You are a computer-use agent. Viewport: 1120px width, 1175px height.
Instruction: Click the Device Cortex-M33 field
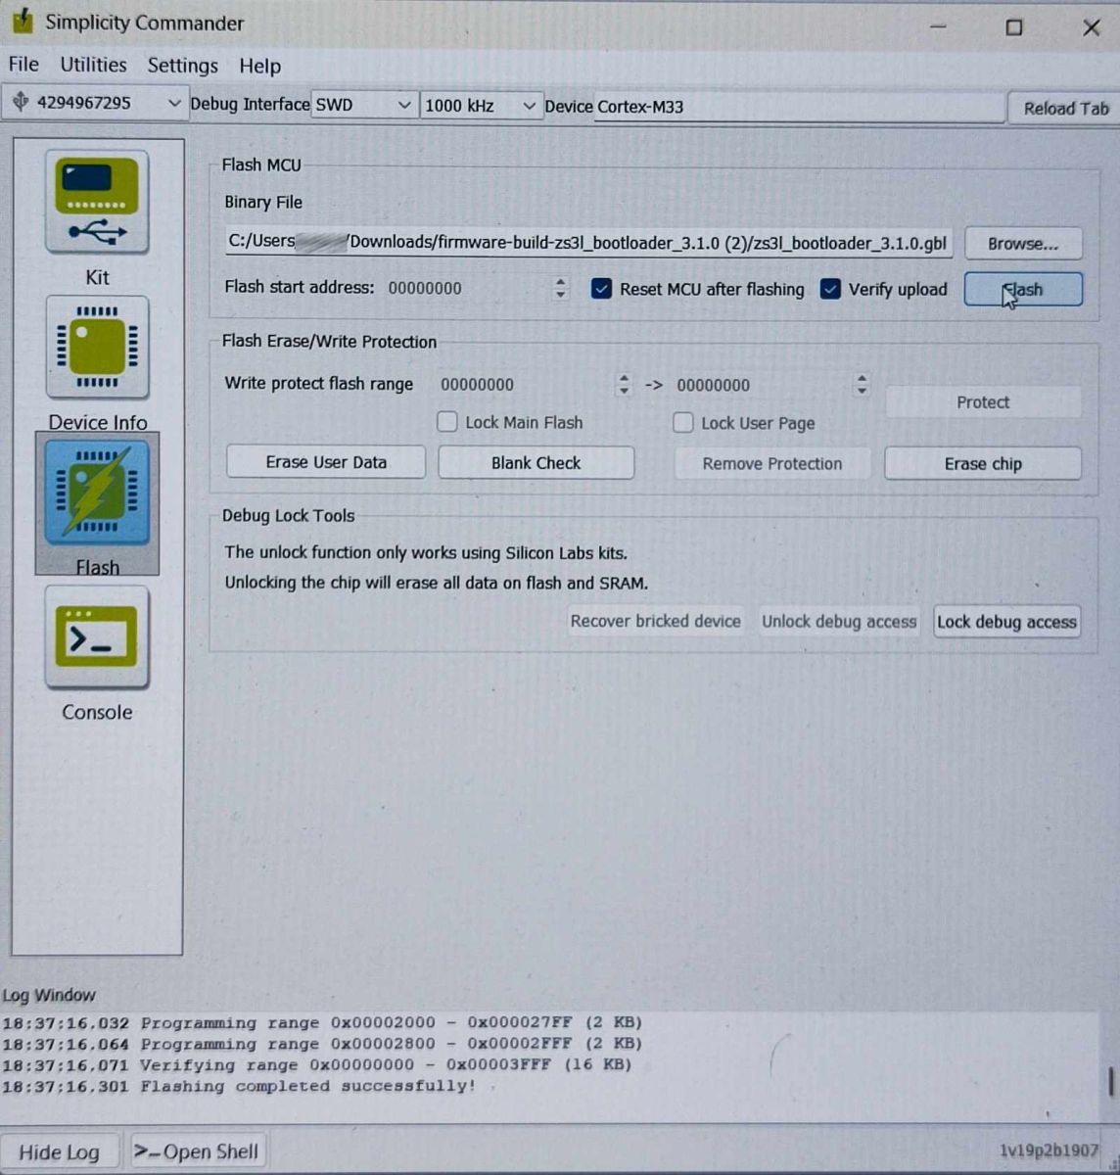(800, 107)
